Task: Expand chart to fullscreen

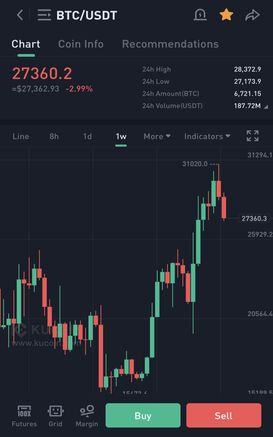Action: pos(253,136)
